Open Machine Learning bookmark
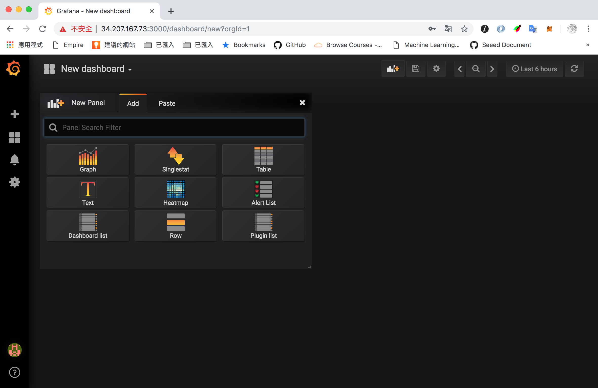This screenshot has width=598, height=388. tap(427, 45)
